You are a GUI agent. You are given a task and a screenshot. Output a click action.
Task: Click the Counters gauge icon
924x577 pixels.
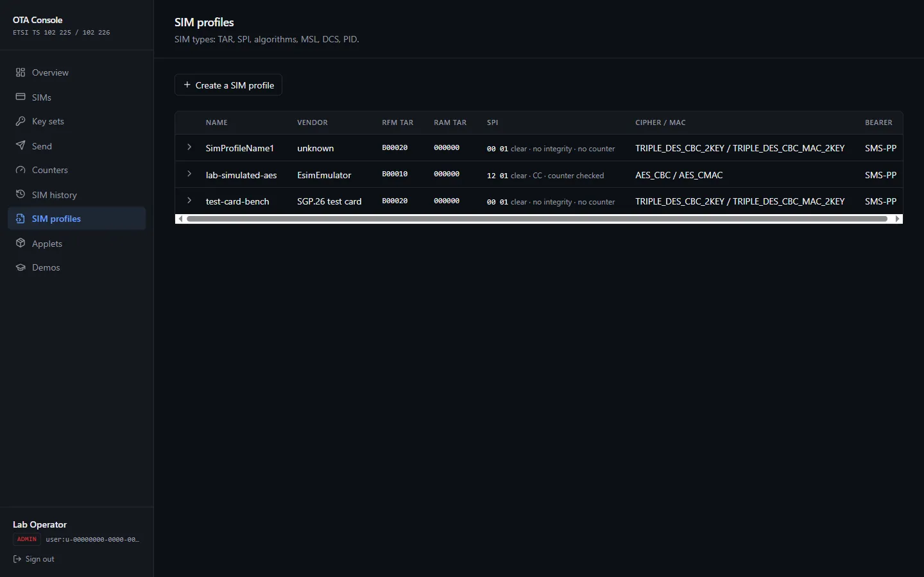pyautogui.click(x=21, y=170)
